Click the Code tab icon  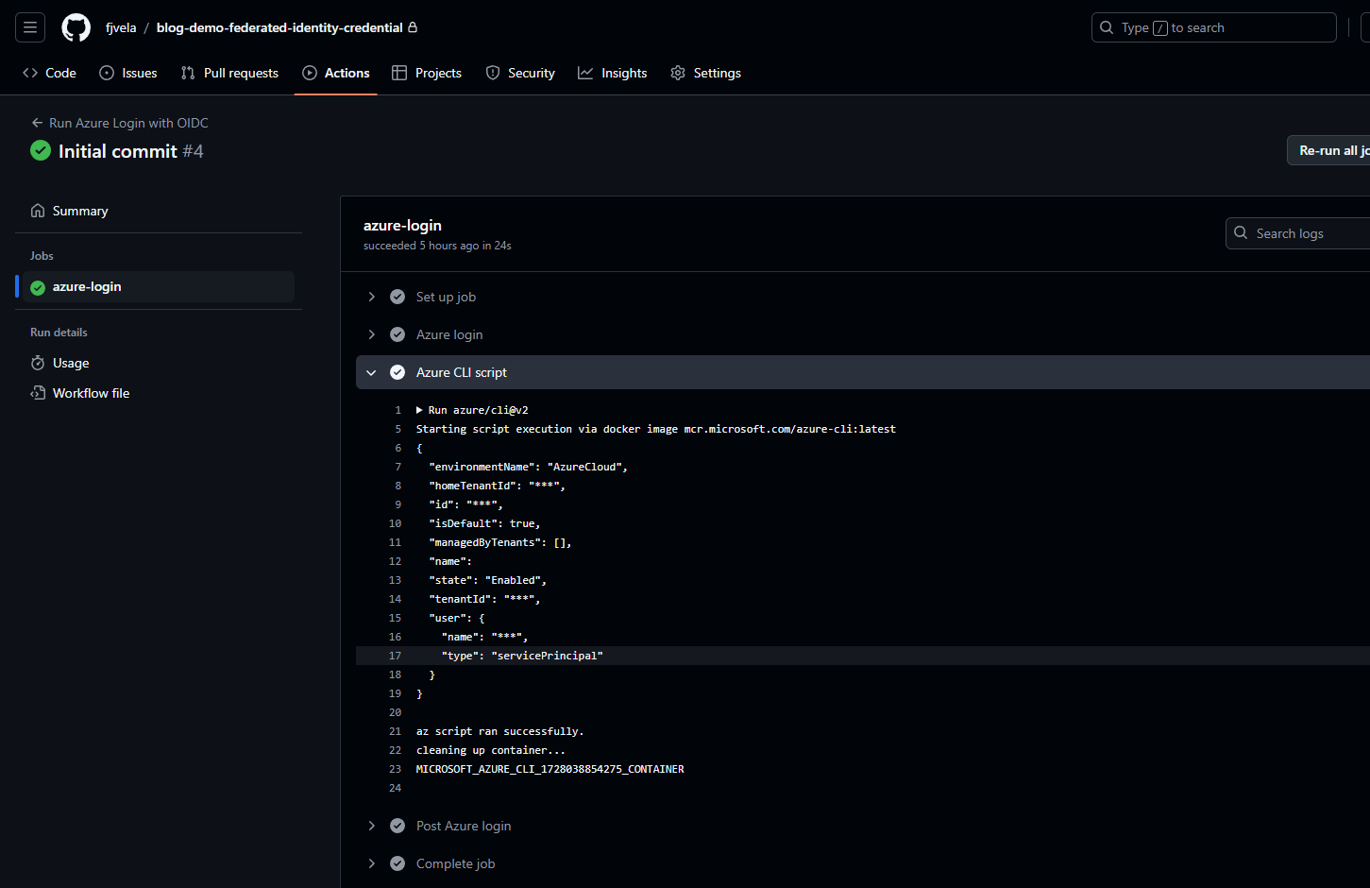click(30, 73)
